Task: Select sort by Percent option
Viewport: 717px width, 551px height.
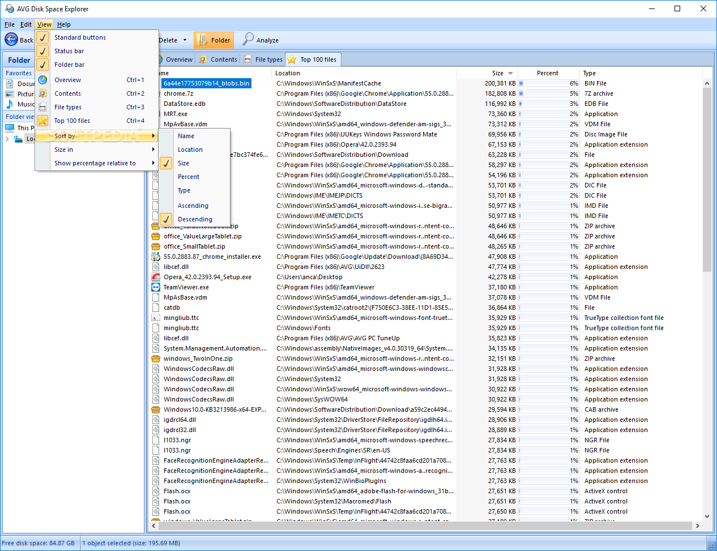Action: (x=194, y=177)
